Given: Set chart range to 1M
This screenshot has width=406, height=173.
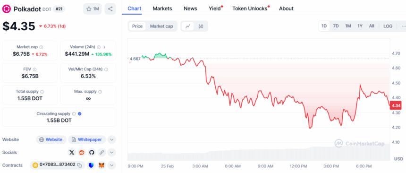Looking at the screenshot, I should click(x=348, y=26).
